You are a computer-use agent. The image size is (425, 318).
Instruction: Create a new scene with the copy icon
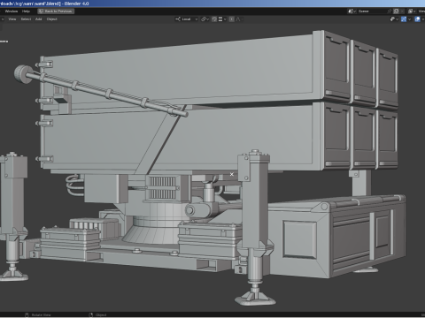point(396,11)
